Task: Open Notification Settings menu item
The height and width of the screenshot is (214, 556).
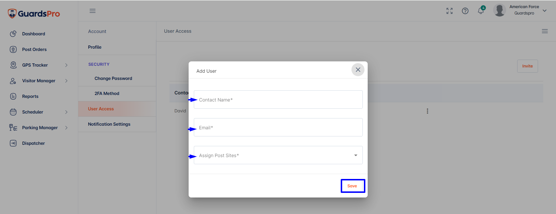Action: 109,124
